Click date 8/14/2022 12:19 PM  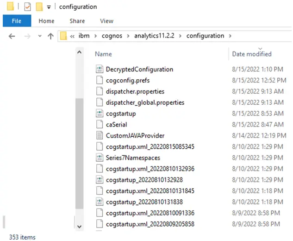click(x=259, y=135)
